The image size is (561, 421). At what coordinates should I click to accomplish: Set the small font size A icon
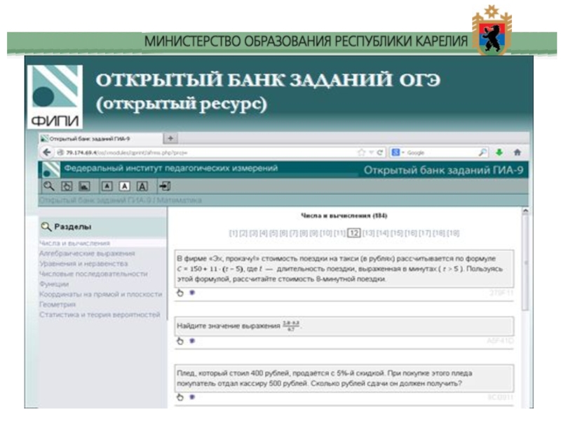[x=107, y=186]
